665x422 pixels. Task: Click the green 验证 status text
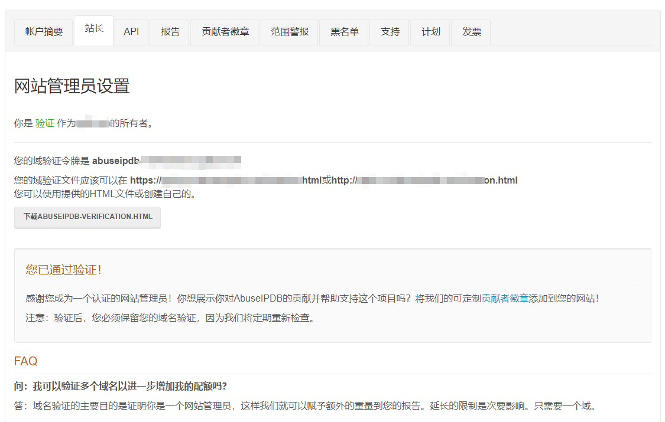coord(44,123)
